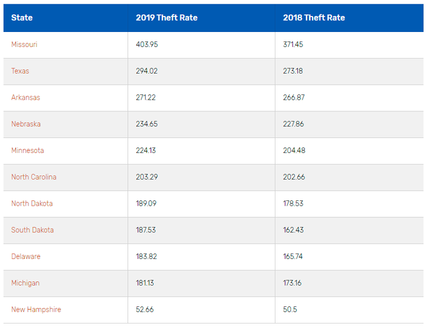This screenshot has height=332, width=427.
Task: Select Missouri's 2019 value 403.95
Action: (x=147, y=44)
